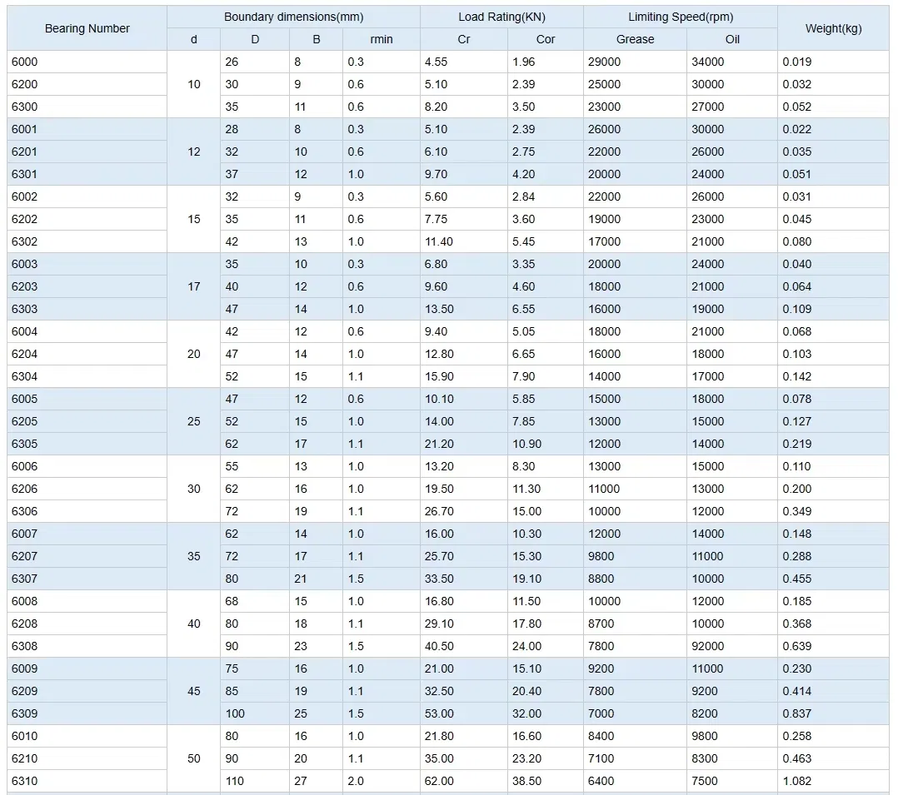Click bearing number 6307 cell
Image resolution: width=898 pixels, height=795 pixels.
[x=24, y=579]
